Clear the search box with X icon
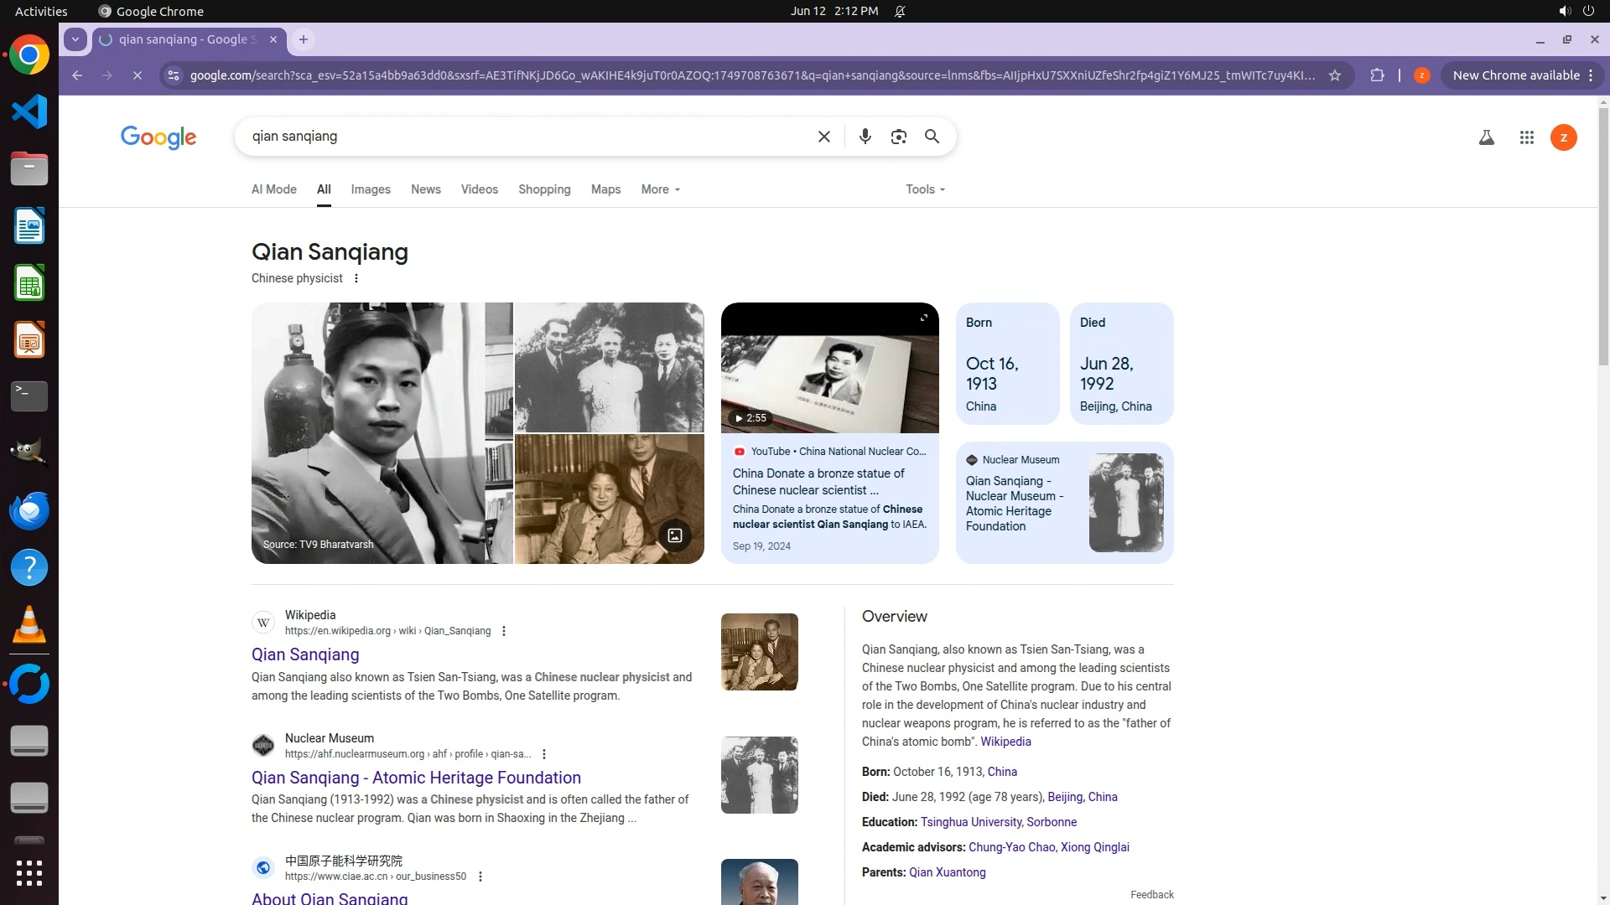 click(x=823, y=137)
